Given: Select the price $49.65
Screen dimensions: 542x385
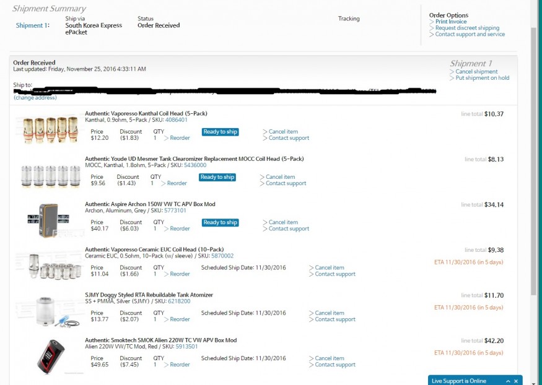Looking at the screenshot, I should tap(100, 365).
